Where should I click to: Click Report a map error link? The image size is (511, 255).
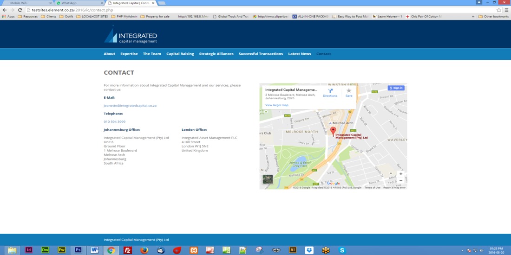tap(394, 188)
